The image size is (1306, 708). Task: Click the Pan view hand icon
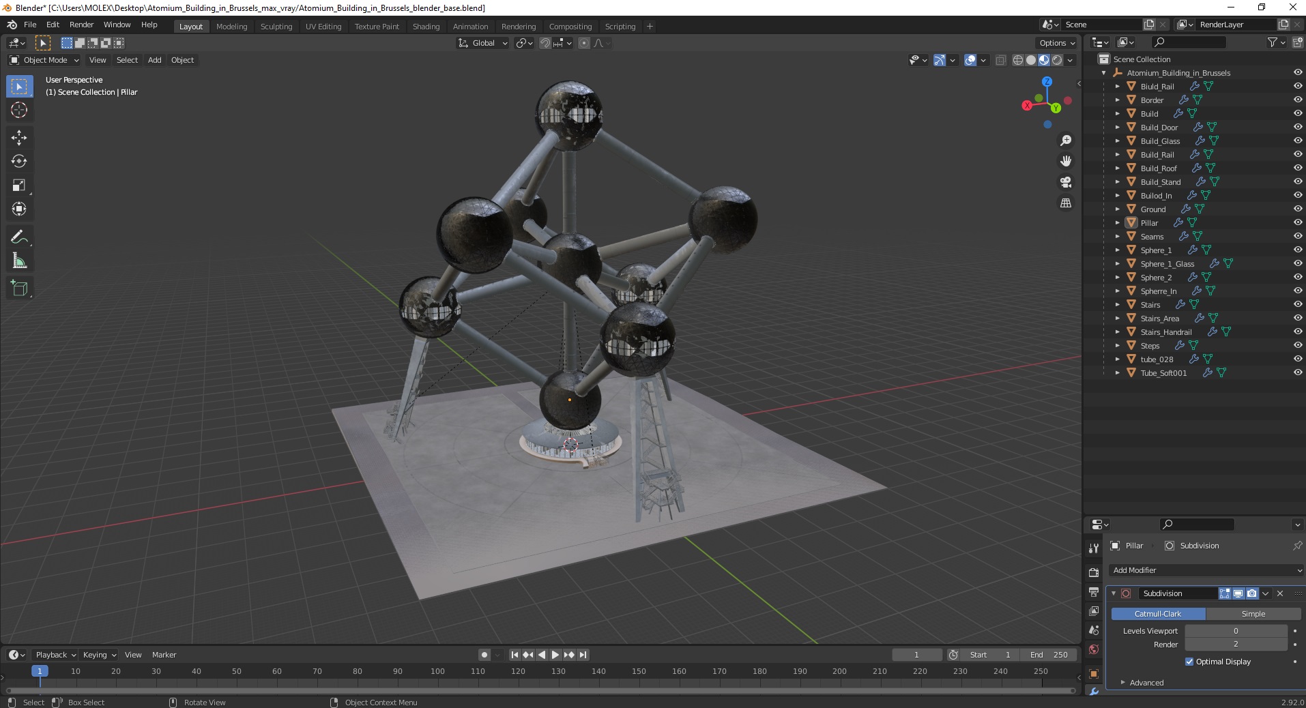(1065, 161)
